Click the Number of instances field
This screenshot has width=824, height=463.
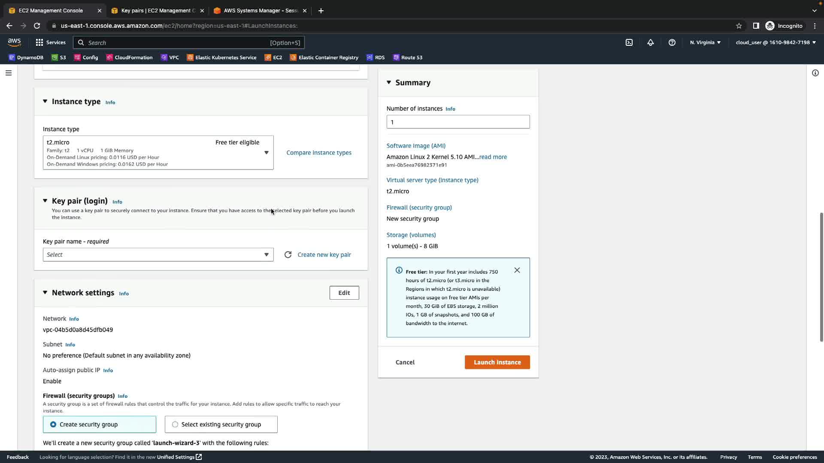[458, 122]
